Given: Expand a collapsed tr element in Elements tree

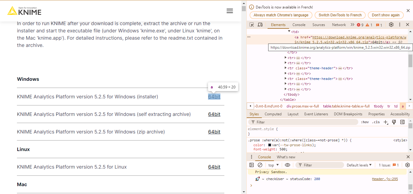Looking at the screenshot, I should 285,58.
